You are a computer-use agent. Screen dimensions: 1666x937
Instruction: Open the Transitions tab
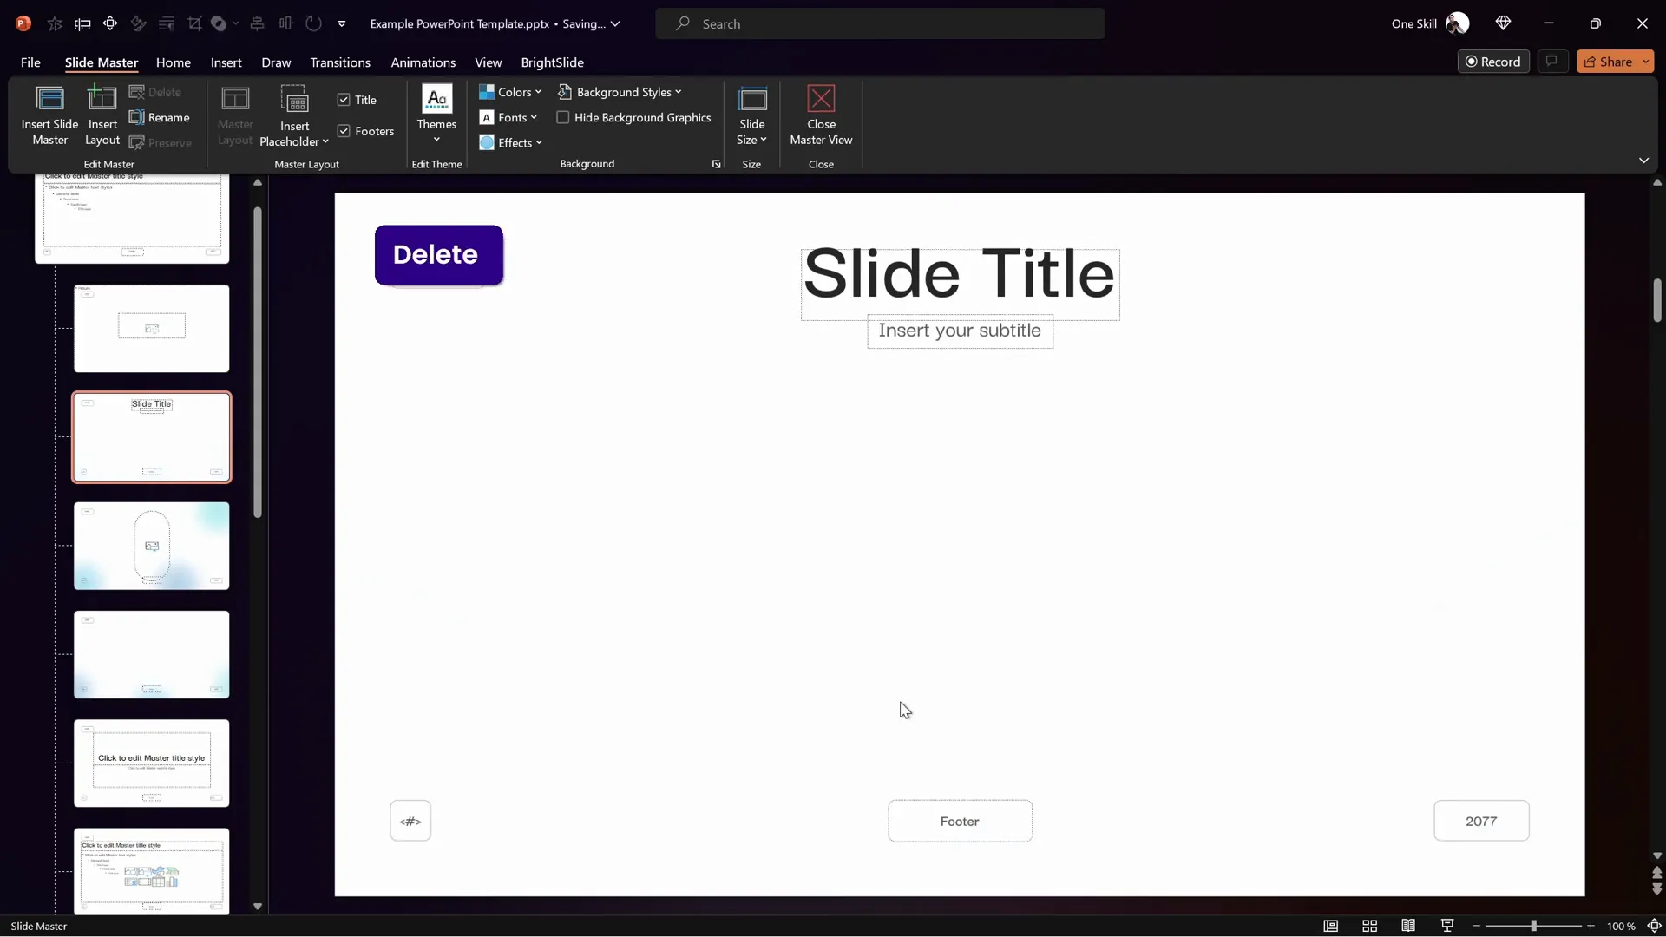tap(340, 62)
